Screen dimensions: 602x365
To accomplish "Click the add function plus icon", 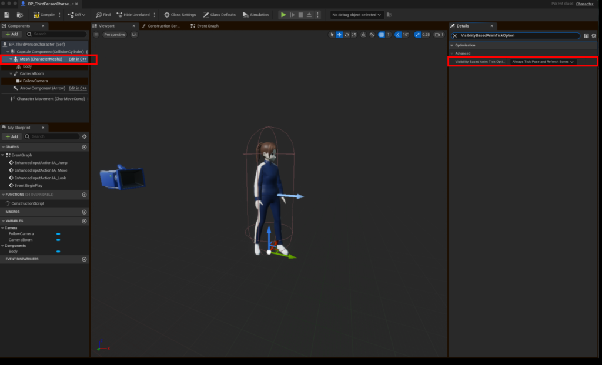I will pyautogui.click(x=84, y=195).
